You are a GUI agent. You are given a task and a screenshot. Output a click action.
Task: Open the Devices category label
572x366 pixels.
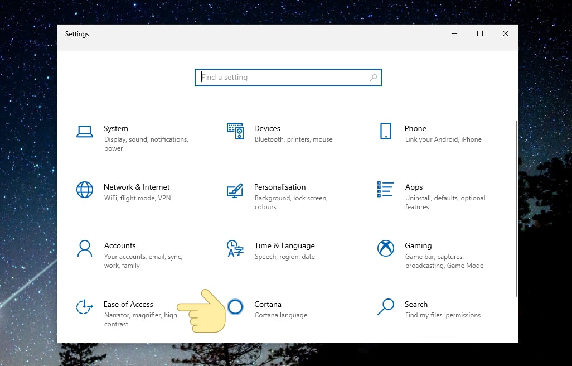pyautogui.click(x=267, y=128)
